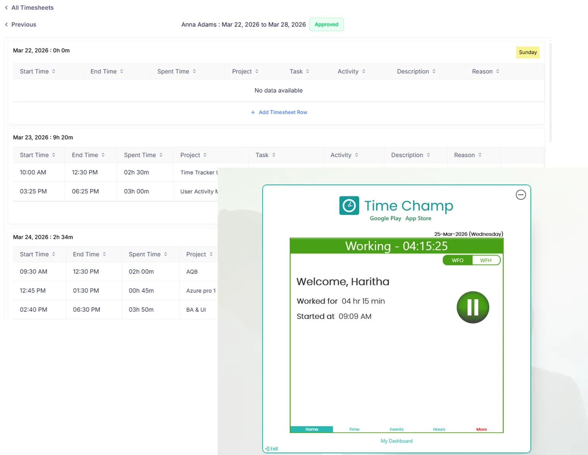The height and width of the screenshot is (455, 588).
Task: Open the Hours tab in the widget
Action: [439, 429]
